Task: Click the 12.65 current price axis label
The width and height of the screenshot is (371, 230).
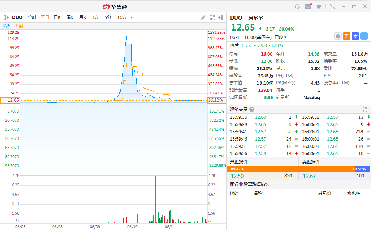Action: [10, 100]
